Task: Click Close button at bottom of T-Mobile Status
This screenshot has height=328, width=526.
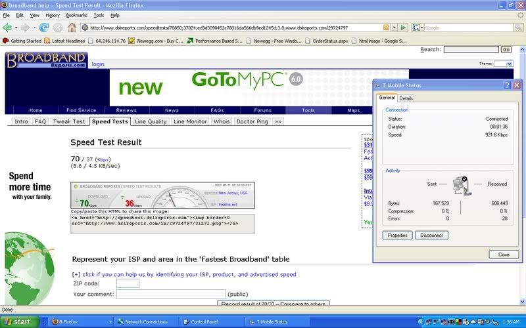Action: pos(504,255)
